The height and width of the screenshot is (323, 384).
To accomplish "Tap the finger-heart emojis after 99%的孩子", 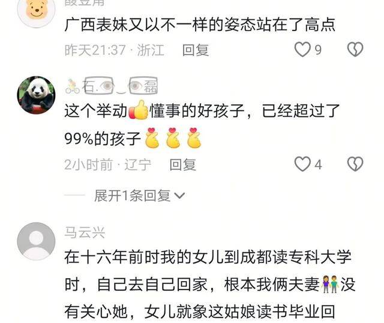I will (x=173, y=138).
